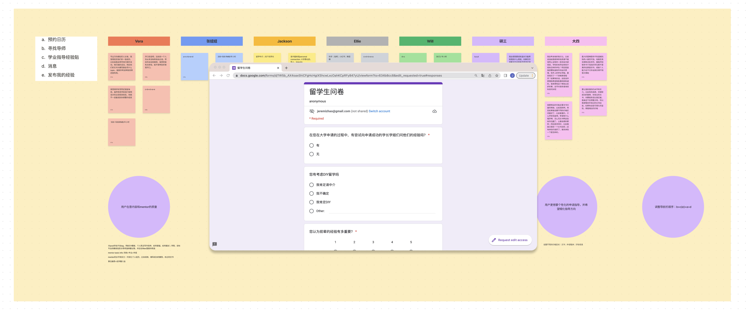Click the translate page icon
Viewport: 746px width, 312px height.
click(x=483, y=75)
